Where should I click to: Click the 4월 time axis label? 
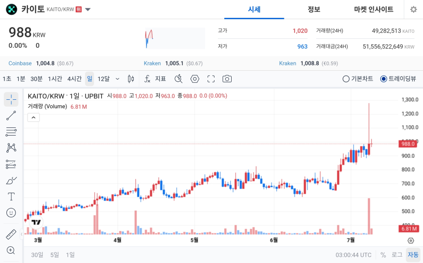click(x=118, y=240)
